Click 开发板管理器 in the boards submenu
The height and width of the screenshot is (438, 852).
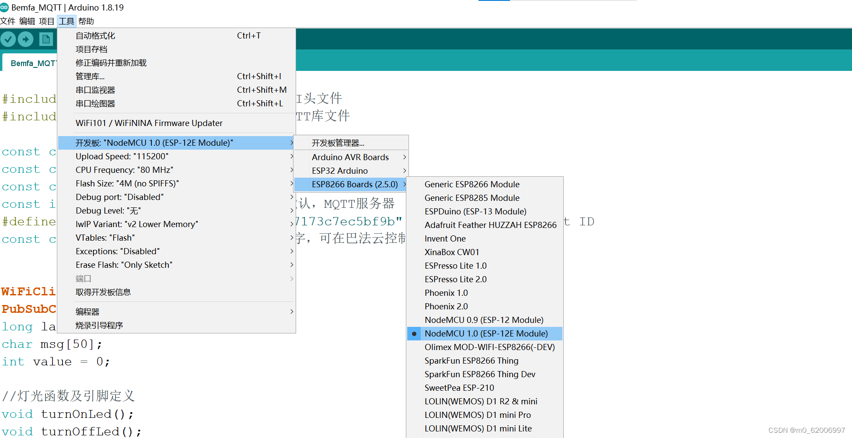click(338, 142)
